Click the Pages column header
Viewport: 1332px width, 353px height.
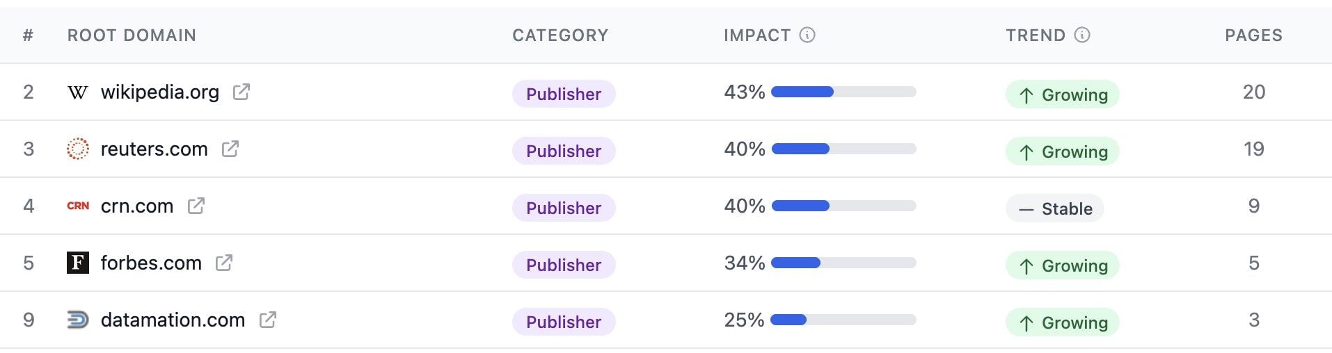1253,35
